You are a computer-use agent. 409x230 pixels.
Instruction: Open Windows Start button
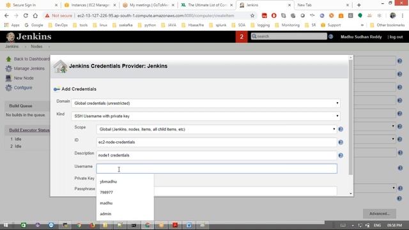point(6,225)
